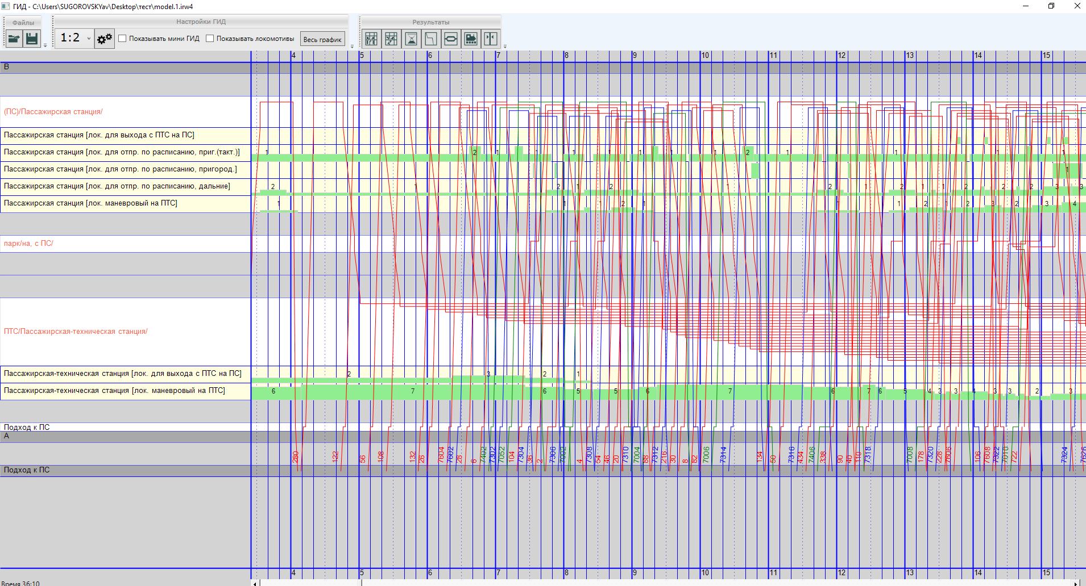Expand the Результаты toolbar overflow arrow
This screenshot has height=586, width=1086.
pos(505,46)
